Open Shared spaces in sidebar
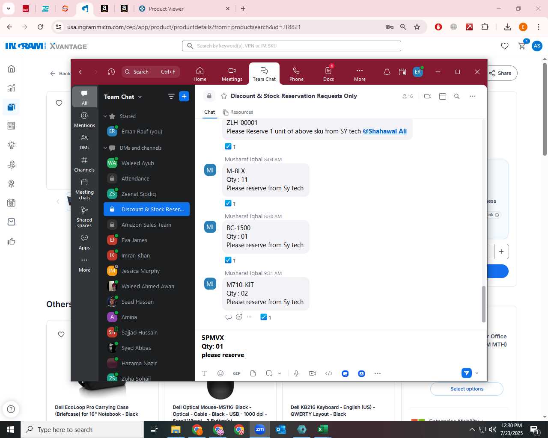This screenshot has width=548, height=438. (84, 217)
